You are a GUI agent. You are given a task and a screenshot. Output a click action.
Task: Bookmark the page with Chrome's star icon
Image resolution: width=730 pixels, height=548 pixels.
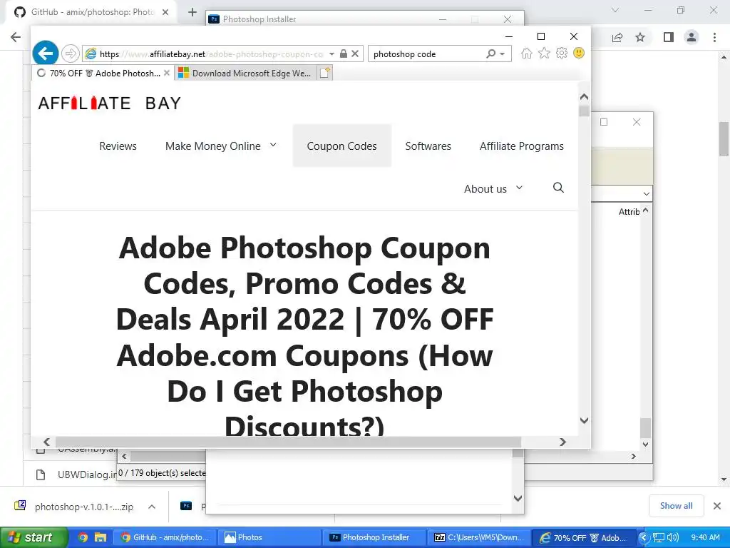coord(640,37)
